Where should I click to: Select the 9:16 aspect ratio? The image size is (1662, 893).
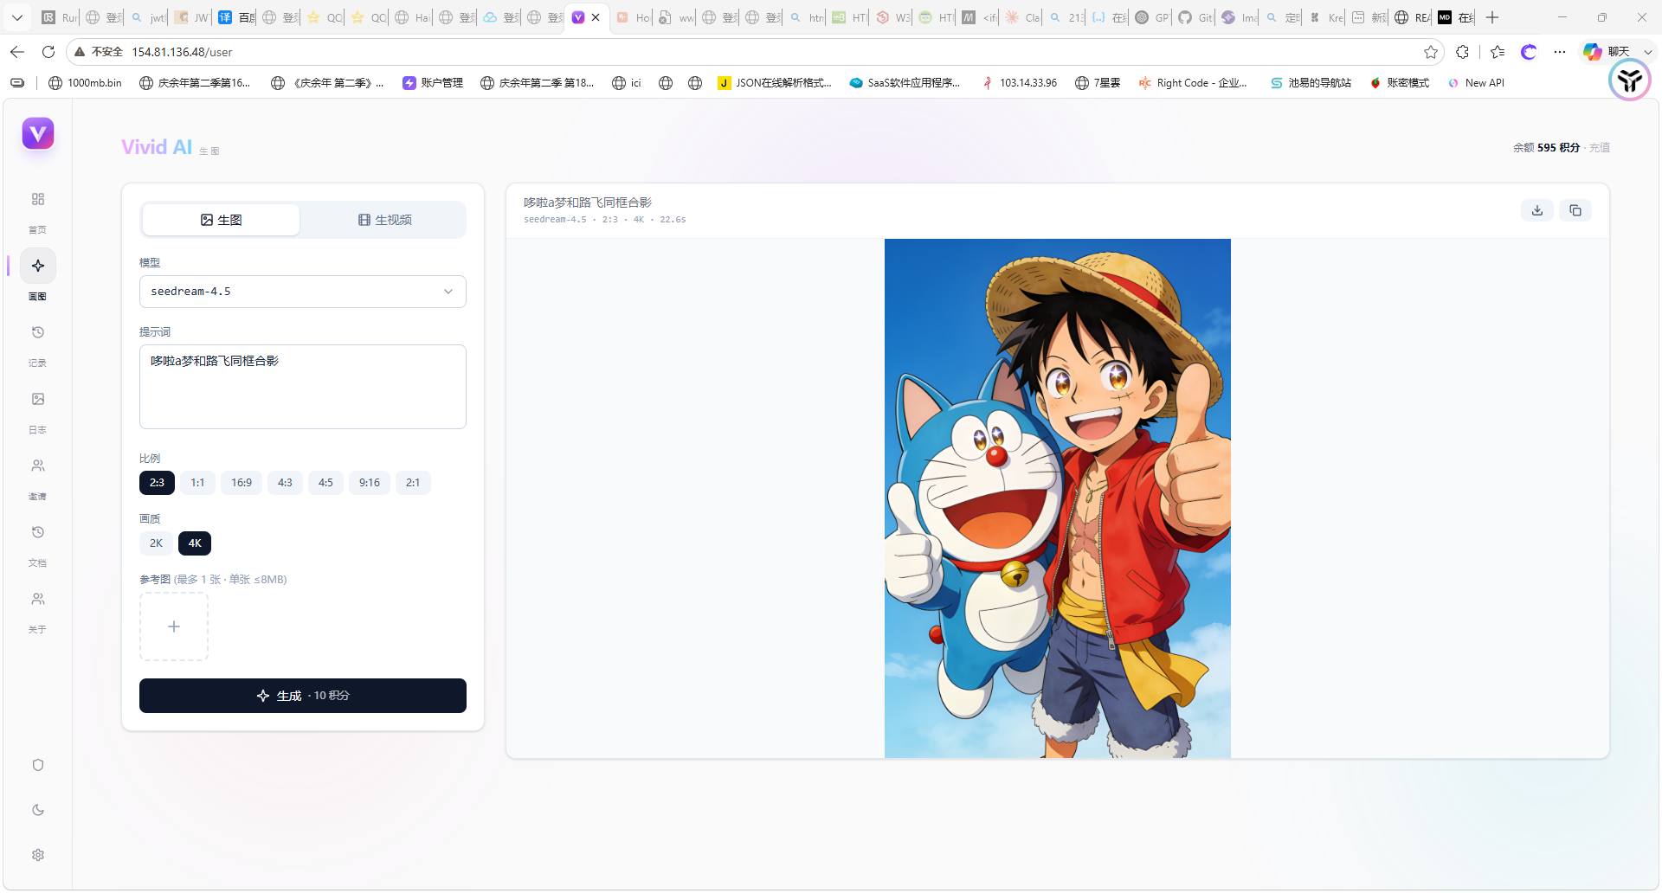click(370, 483)
